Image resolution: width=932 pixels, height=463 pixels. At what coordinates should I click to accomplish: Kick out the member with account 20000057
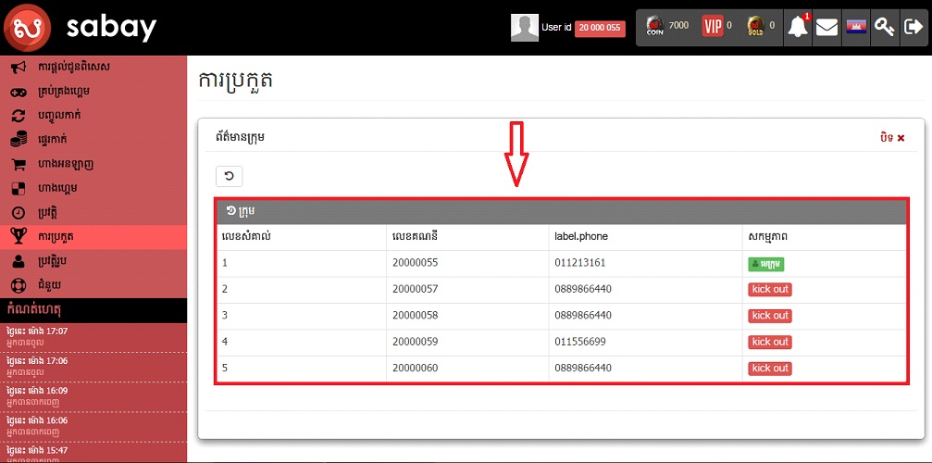tap(770, 290)
